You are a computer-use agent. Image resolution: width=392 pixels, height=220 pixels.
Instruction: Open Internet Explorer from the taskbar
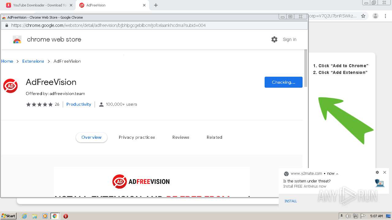[x=24, y=216]
